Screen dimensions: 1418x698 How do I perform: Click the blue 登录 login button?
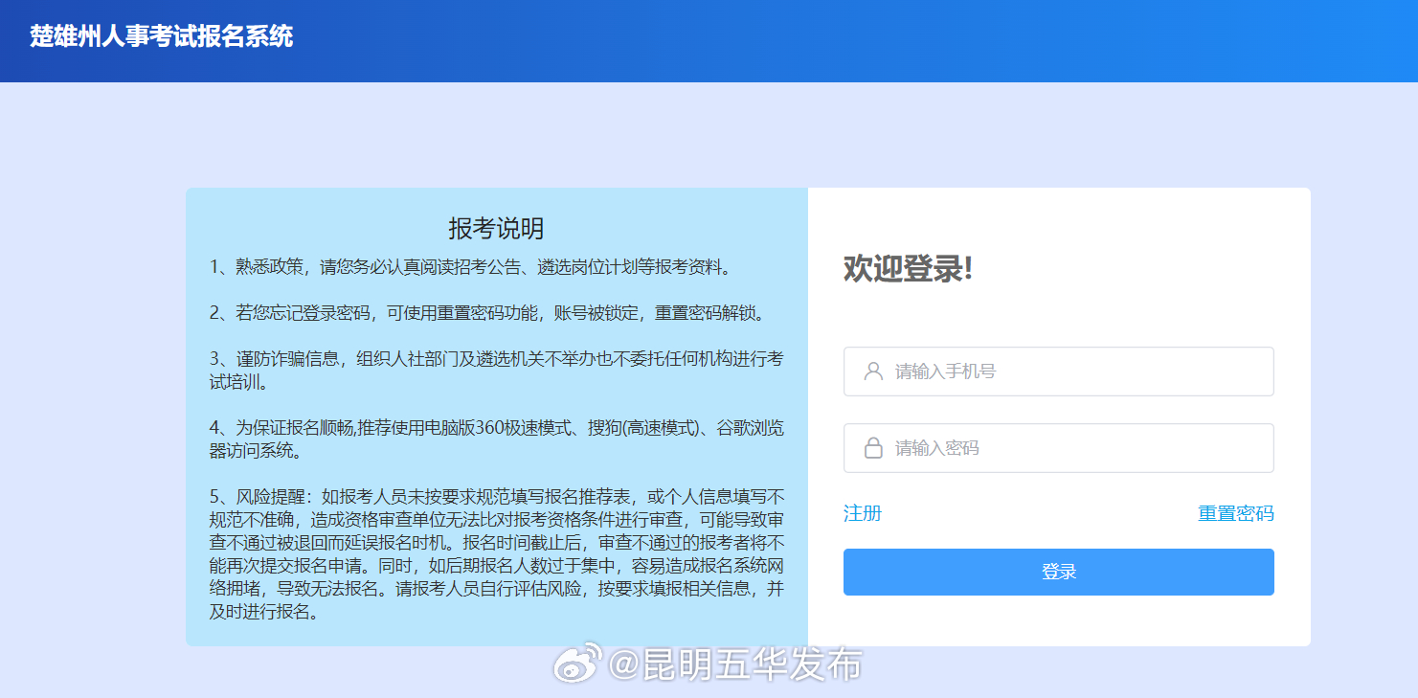coord(1058,572)
